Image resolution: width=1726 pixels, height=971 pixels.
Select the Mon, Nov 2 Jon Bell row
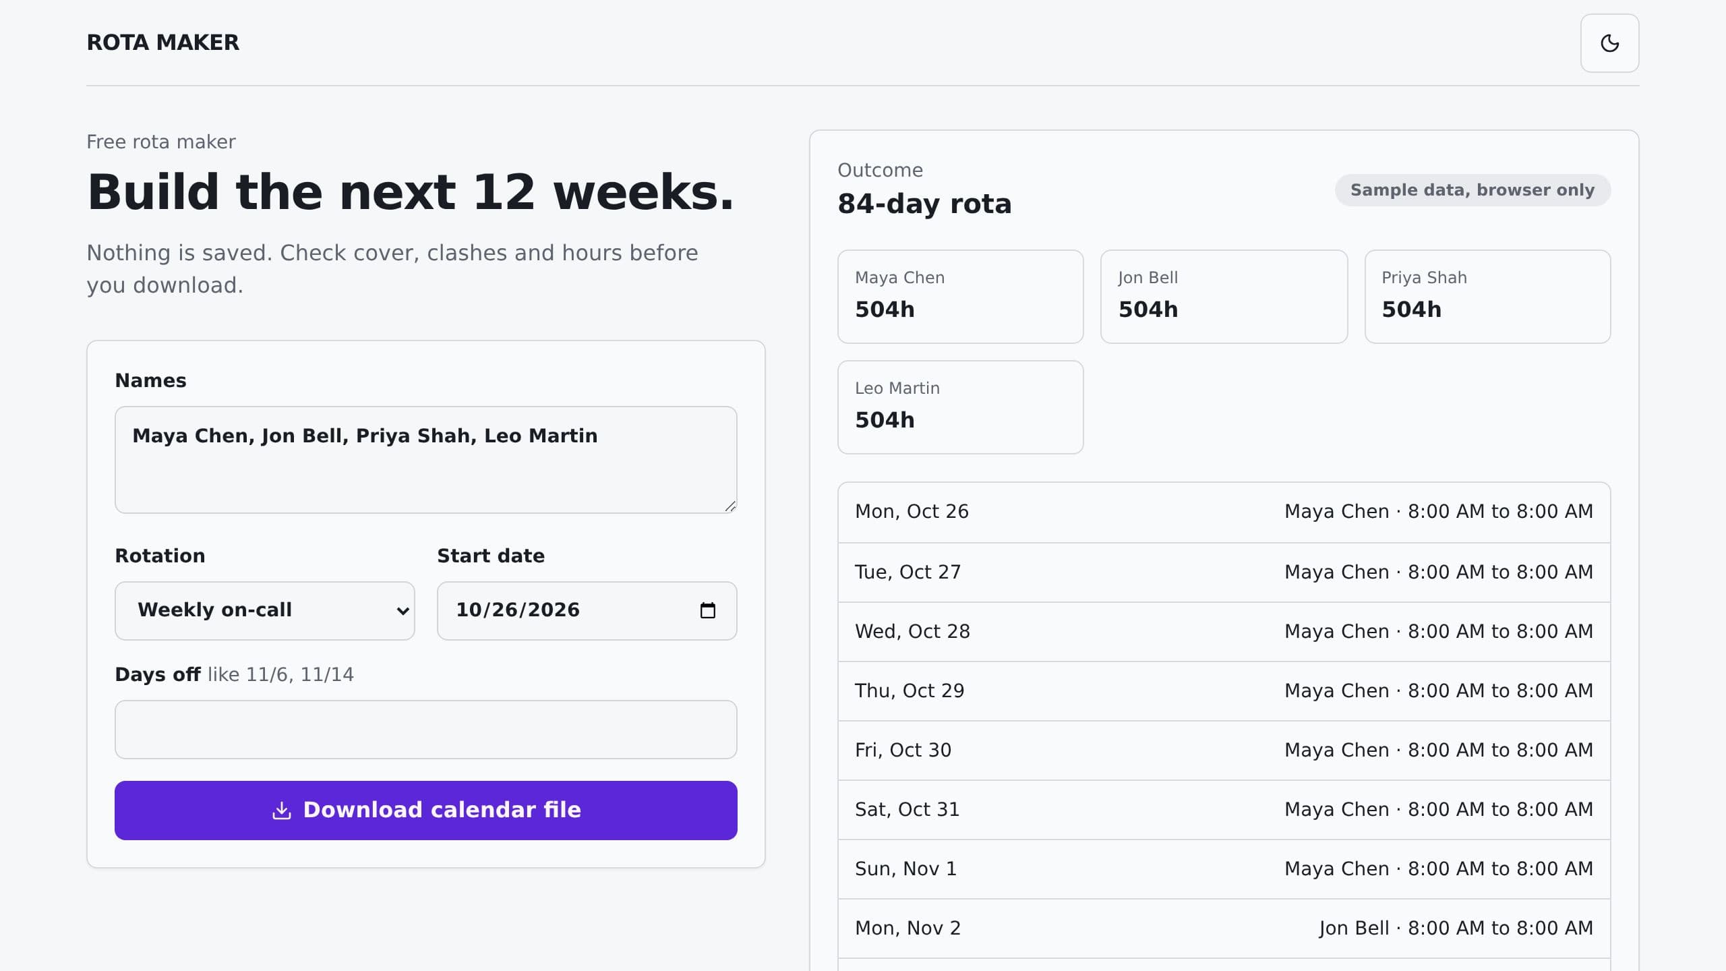[1224, 929]
